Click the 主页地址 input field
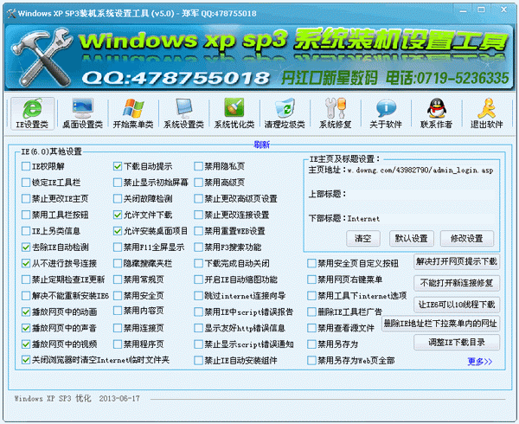 coord(420,170)
